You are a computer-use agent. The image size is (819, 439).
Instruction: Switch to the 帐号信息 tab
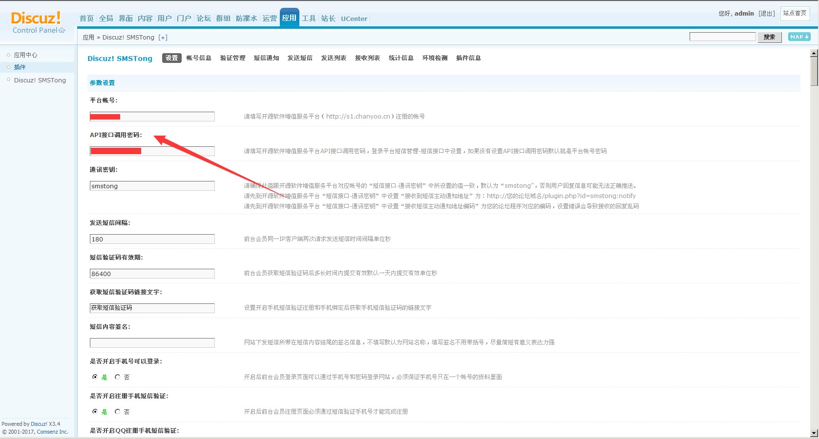point(199,58)
